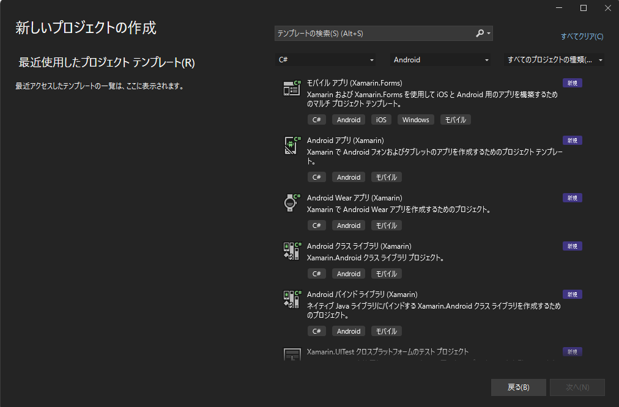Select the Android Wear アプリ watch icon
Screen dimensions: 619x407
point(292,203)
